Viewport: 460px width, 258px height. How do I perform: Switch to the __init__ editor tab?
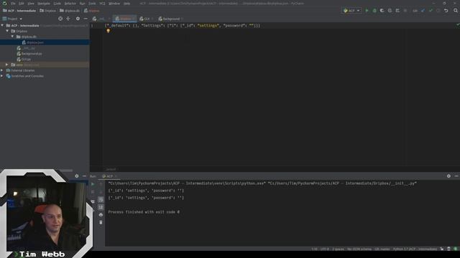pos(101,19)
